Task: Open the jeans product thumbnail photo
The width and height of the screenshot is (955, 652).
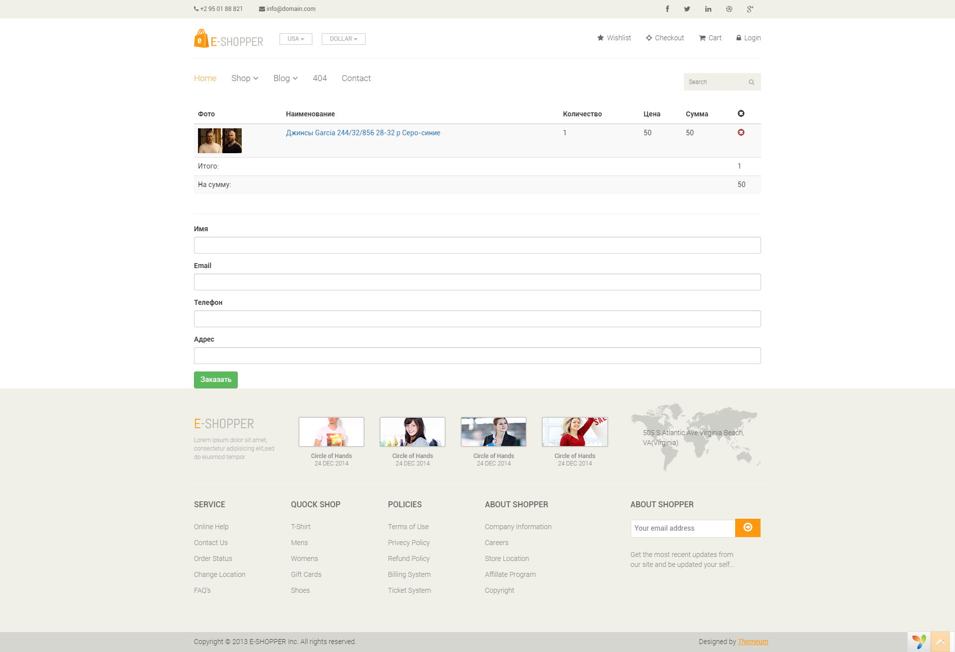Action: (x=219, y=141)
